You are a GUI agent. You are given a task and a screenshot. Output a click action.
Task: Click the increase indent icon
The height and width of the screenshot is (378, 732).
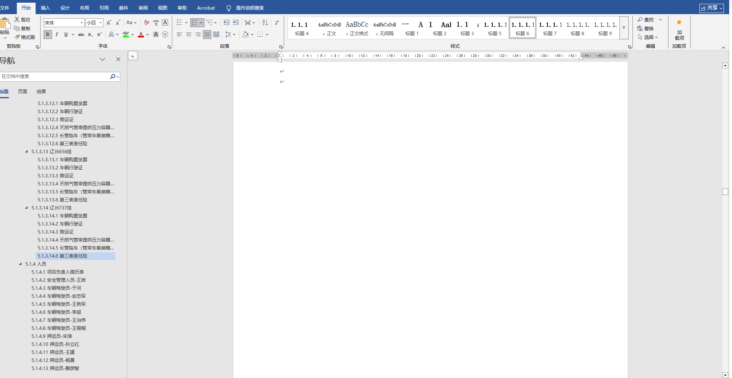click(x=236, y=23)
